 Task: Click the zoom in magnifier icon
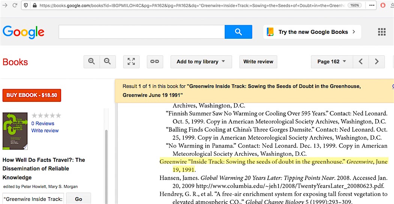92,62
